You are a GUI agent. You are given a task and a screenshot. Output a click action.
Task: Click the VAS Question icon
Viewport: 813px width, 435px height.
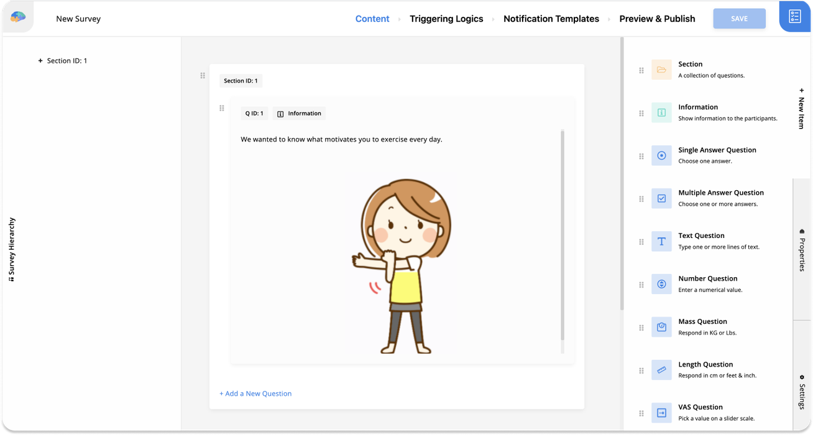(x=661, y=412)
